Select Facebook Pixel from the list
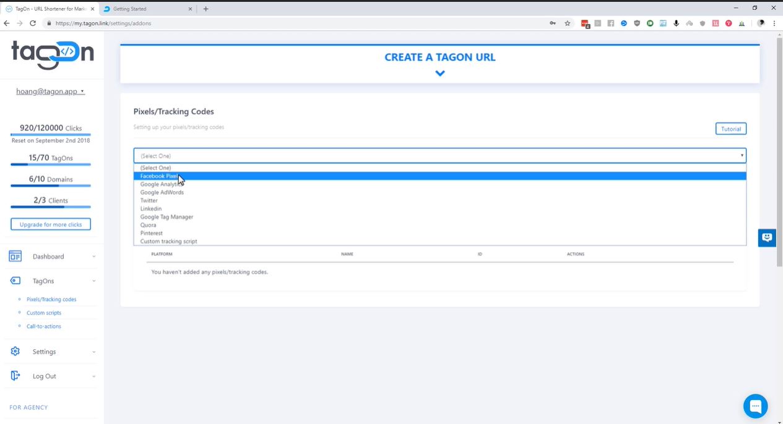 tap(440, 176)
